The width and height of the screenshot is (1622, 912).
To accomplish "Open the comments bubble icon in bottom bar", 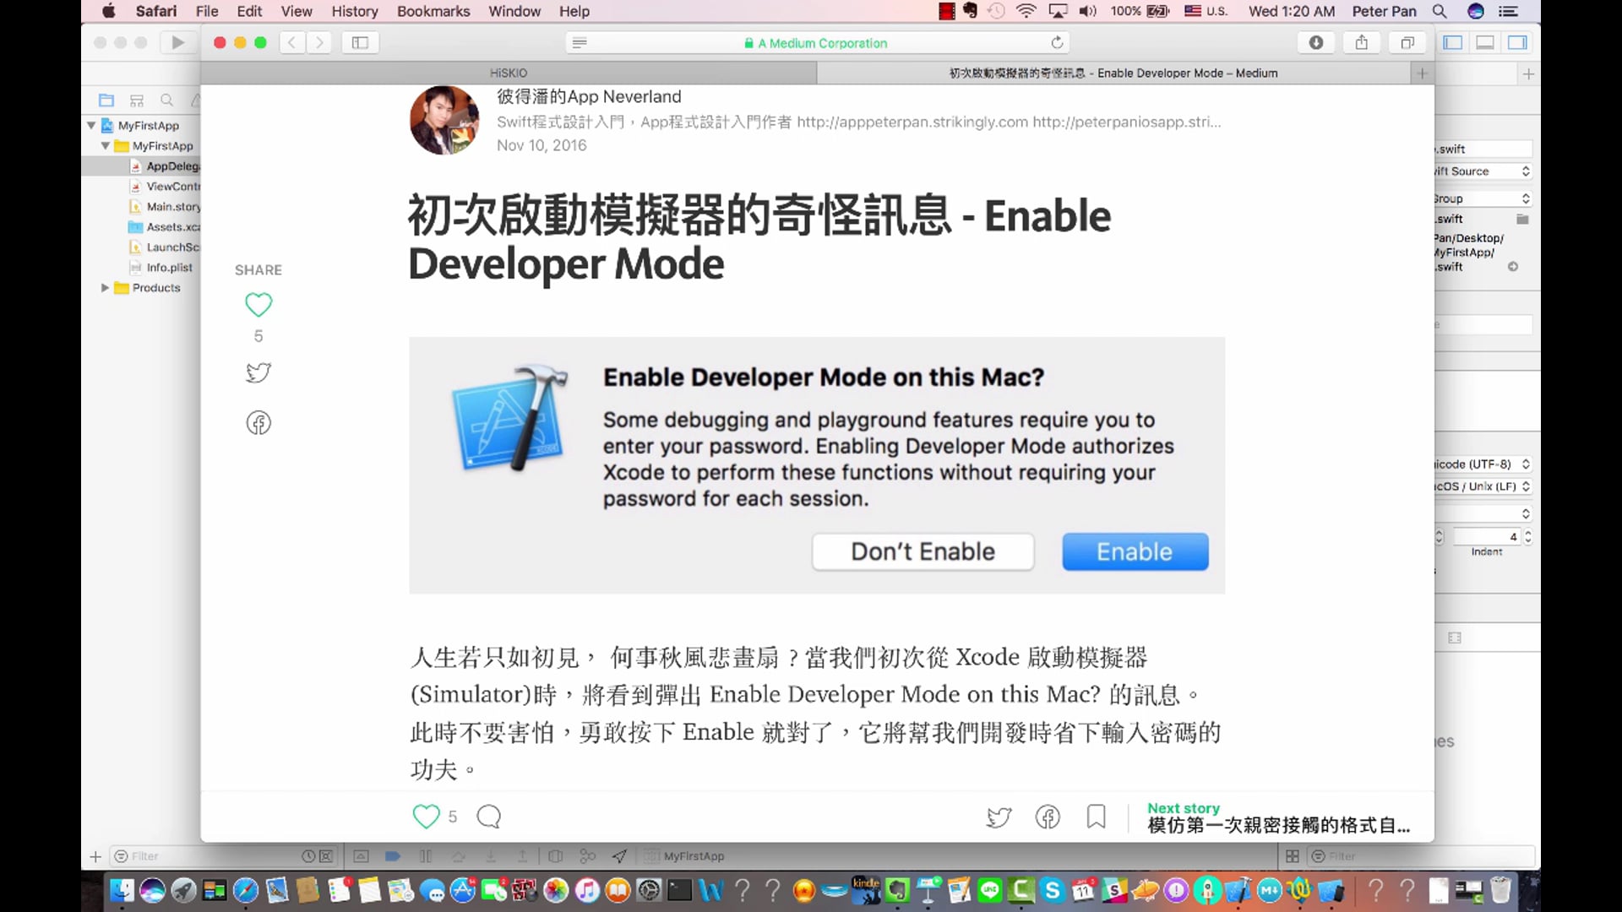I will pos(488,817).
